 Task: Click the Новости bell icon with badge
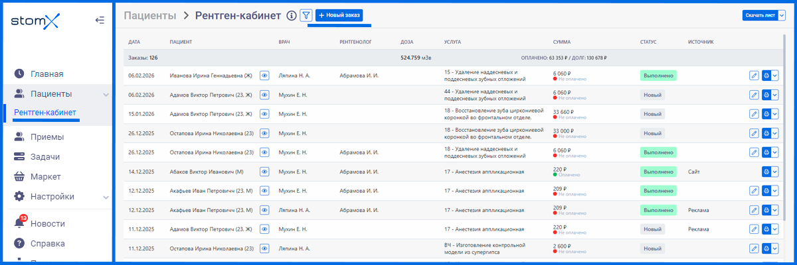click(x=19, y=223)
